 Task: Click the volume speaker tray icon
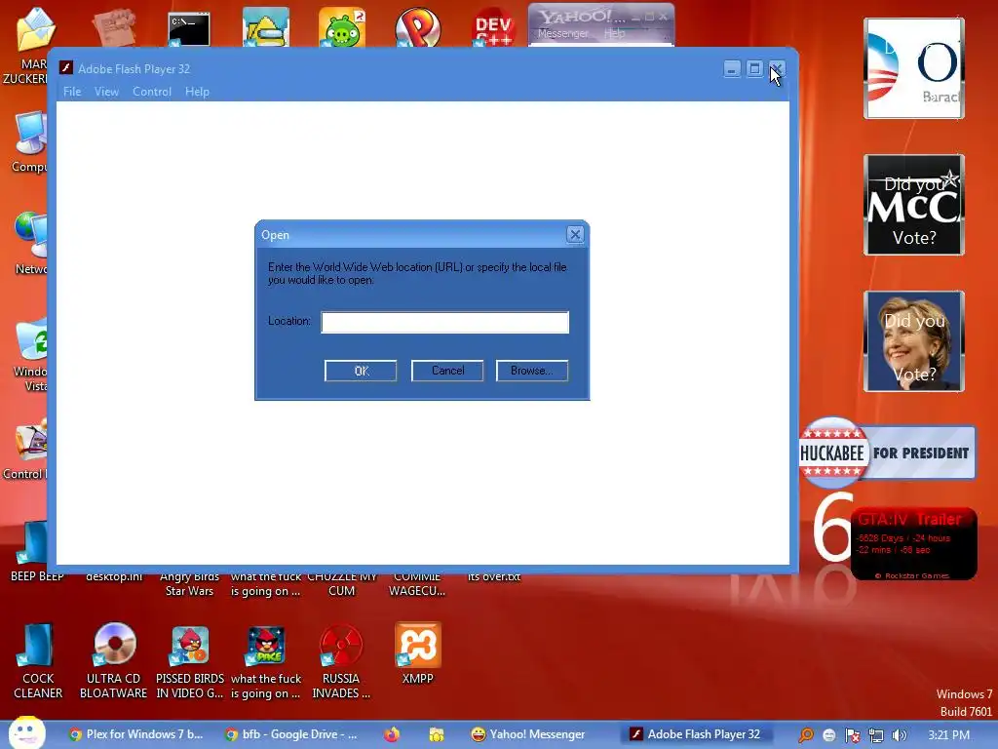tap(899, 735)
